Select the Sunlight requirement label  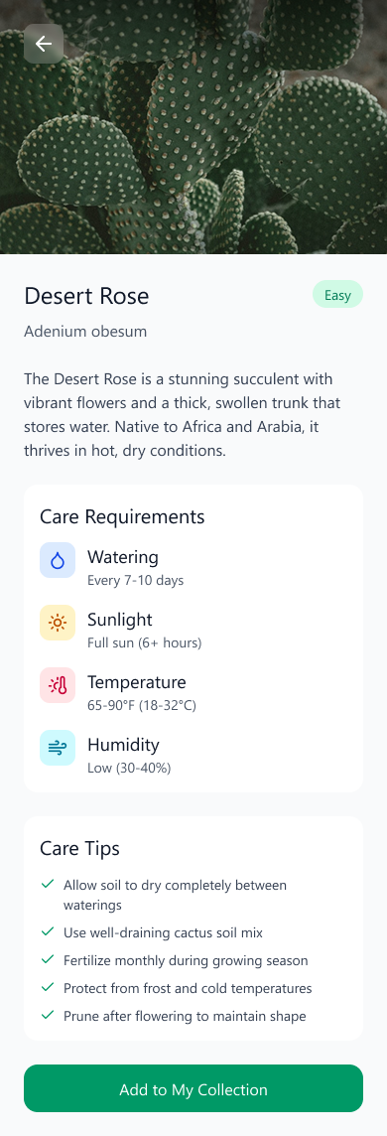click(x=120, y=620)
